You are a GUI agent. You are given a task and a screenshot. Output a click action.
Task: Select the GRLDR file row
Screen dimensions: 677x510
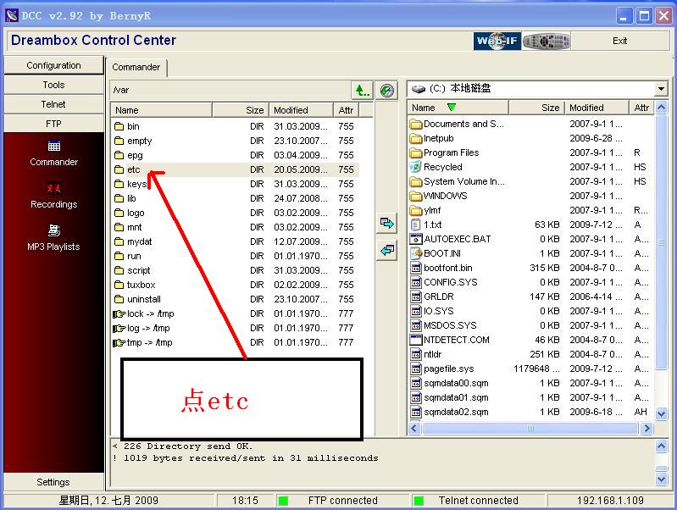(x=530, y=297)
